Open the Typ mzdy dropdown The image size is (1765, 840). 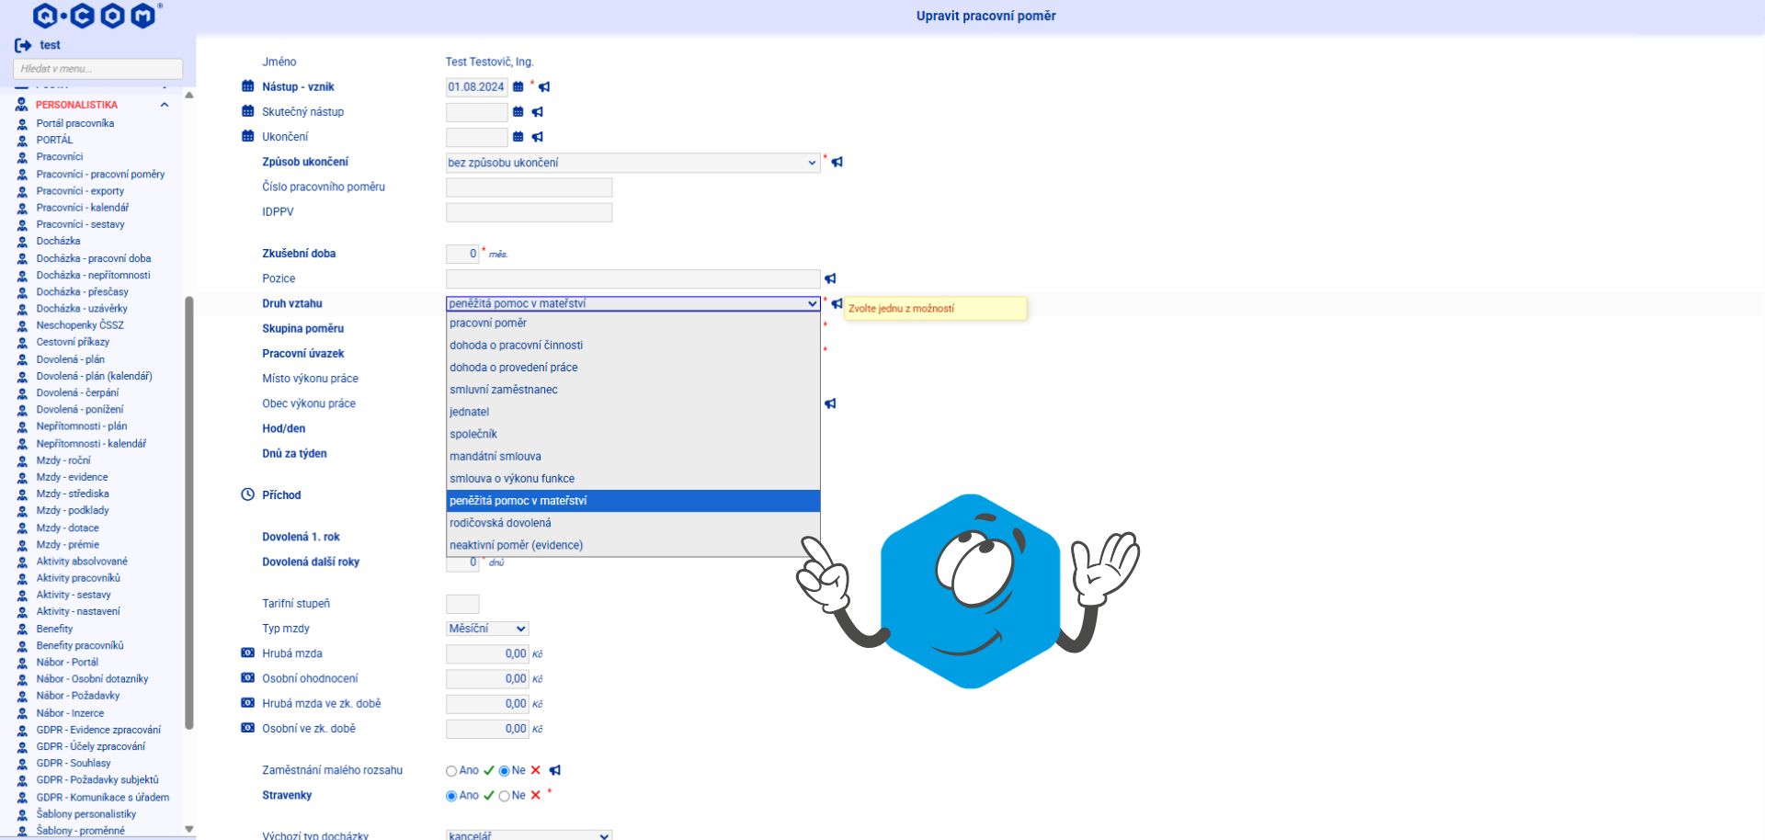coord(487,629)
